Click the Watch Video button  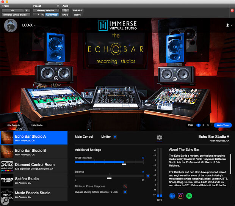223,125
